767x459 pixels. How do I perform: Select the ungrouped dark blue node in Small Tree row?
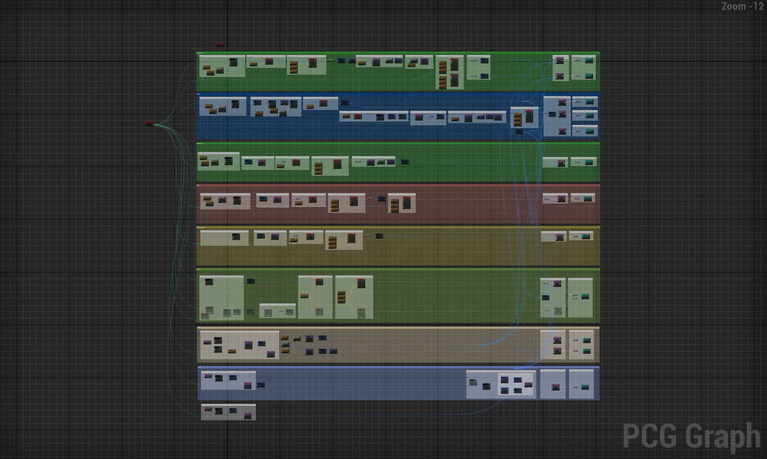pos(404,162)
